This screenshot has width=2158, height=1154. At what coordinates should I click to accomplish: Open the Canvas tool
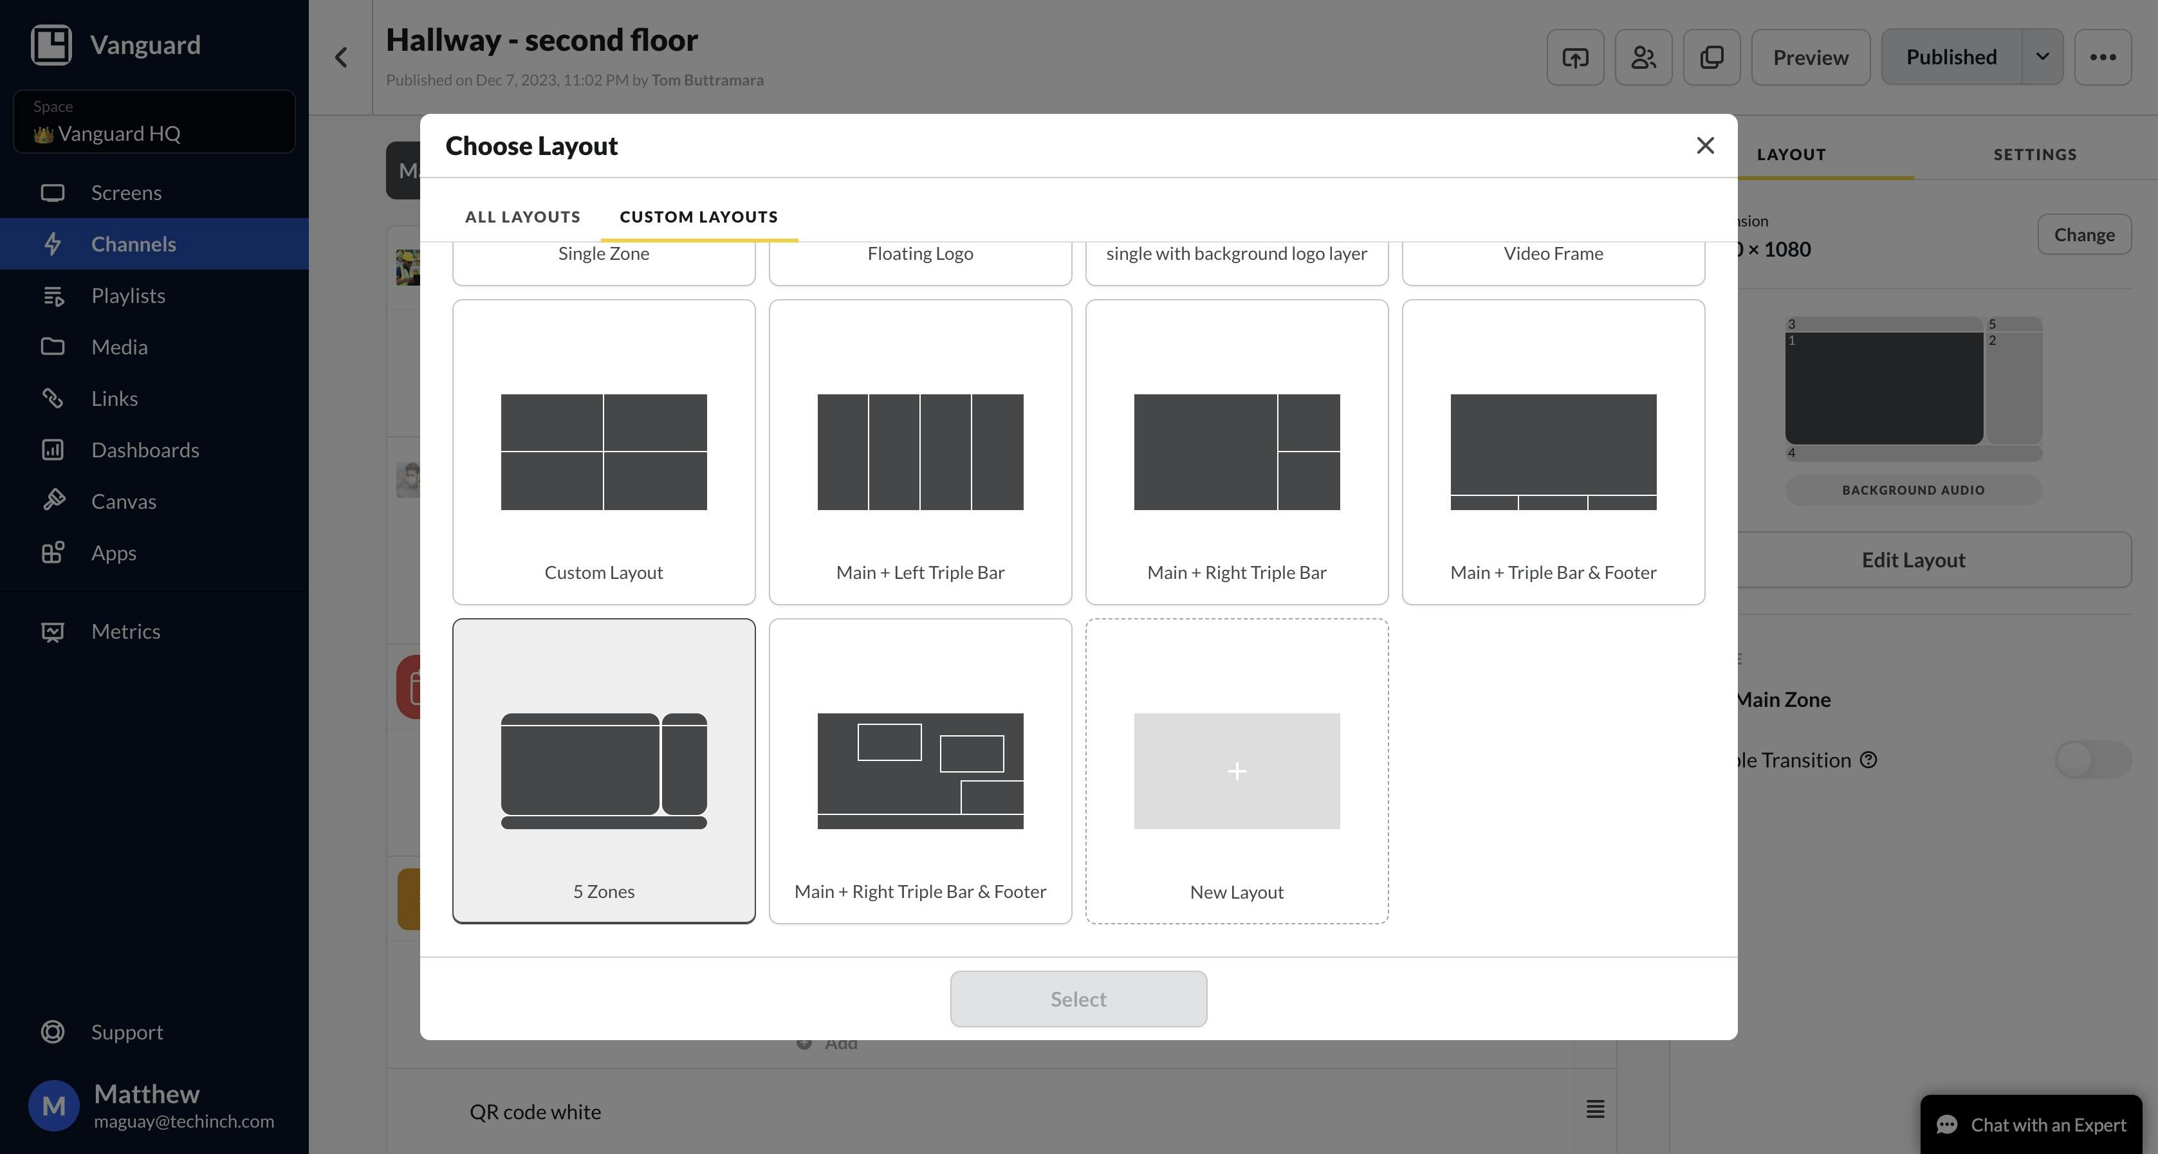tap(123, 502)
